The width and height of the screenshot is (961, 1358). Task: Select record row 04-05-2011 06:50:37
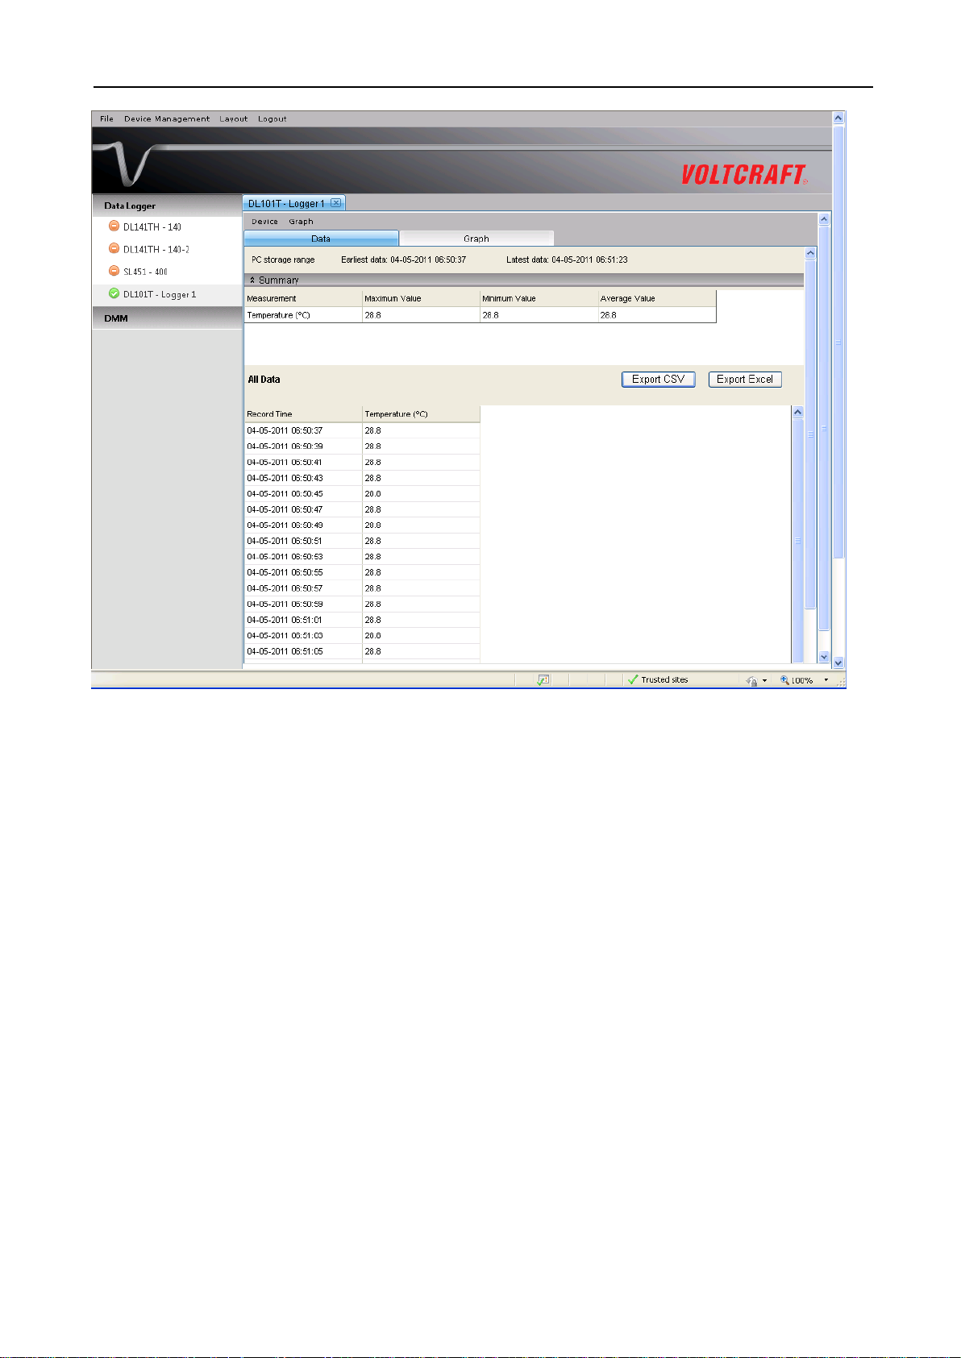[x=362, y=430]
